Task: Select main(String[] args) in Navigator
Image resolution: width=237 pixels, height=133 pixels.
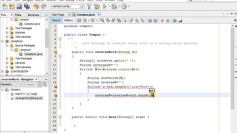Action: 26,94
